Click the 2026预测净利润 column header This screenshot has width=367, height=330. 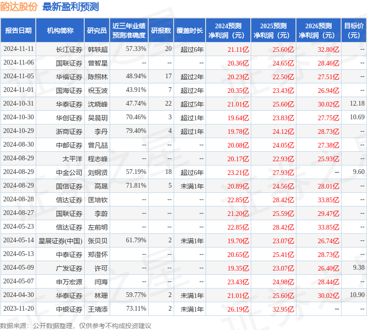[319, 31]
